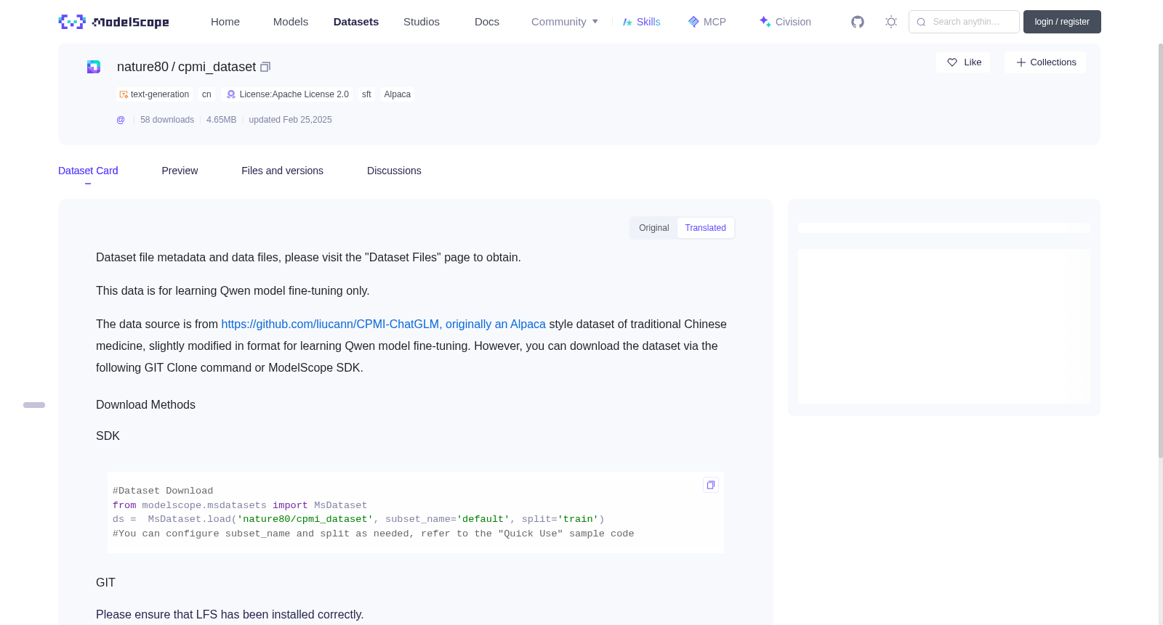Open the MCP page
The height and width of the screenshot is (625, 1163).
point(707,22)
